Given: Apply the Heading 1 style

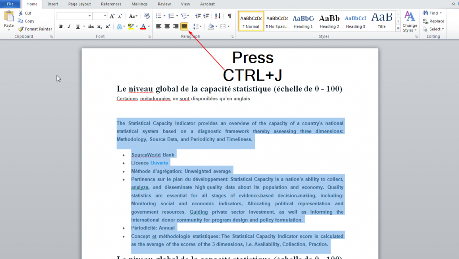Looking at the screenshot, I should tap(303, 21).
